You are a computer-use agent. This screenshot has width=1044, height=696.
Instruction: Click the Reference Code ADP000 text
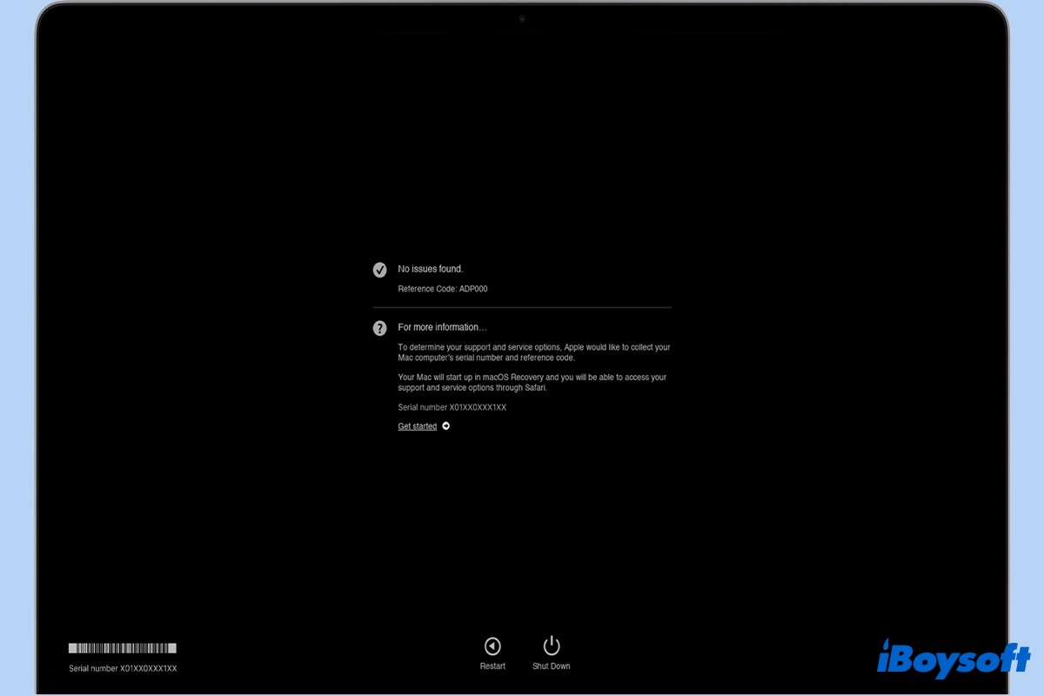click(443, 289)
